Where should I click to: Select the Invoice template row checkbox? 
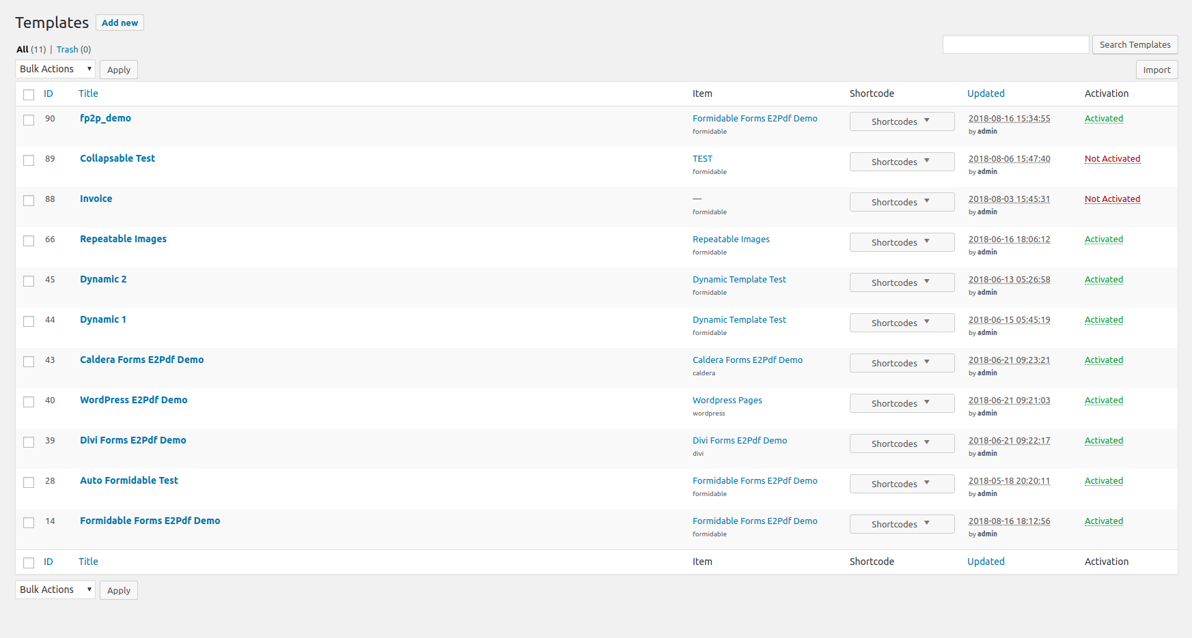29,201
